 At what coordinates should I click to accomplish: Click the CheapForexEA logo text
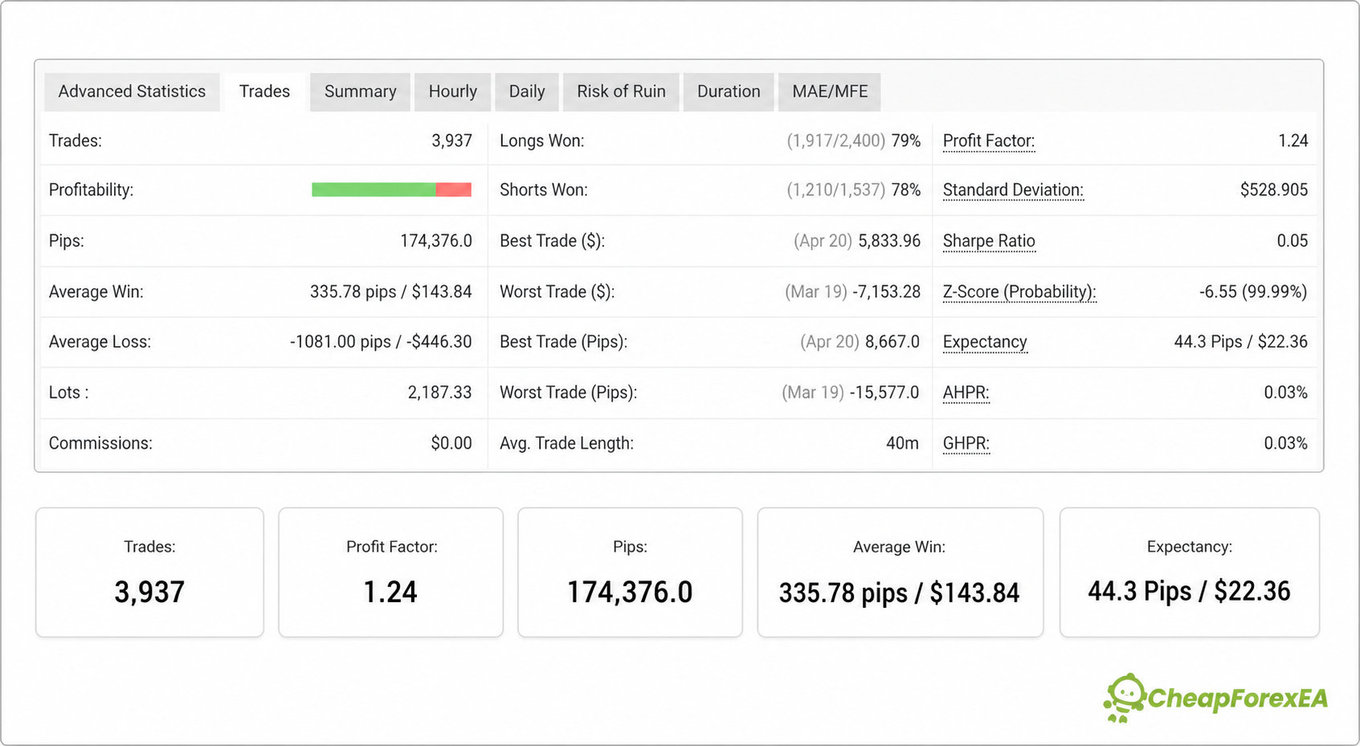[x=1238, y=699]
